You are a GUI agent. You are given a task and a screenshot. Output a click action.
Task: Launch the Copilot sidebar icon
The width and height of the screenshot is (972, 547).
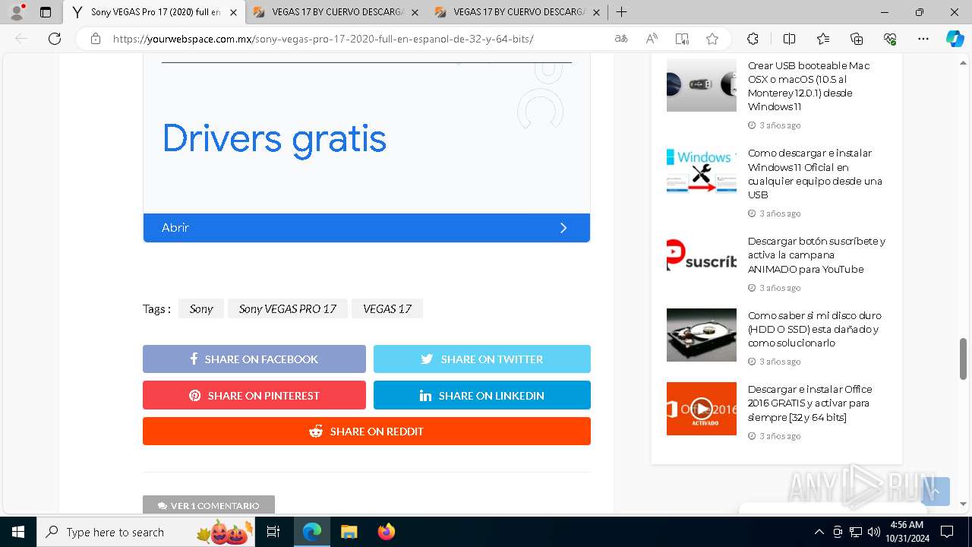955,39
